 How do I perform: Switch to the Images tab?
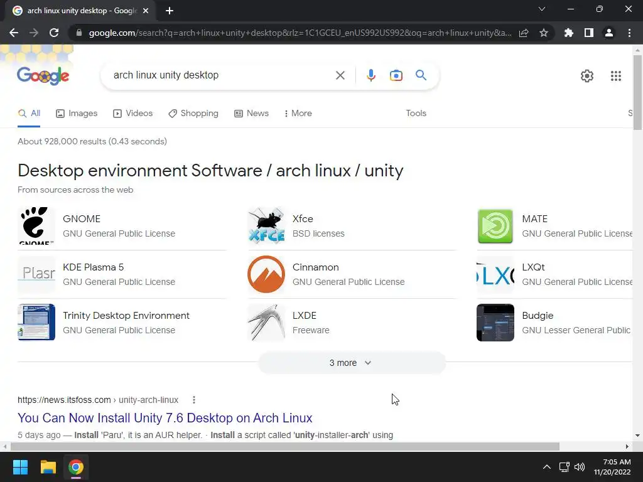click(77, 114)
